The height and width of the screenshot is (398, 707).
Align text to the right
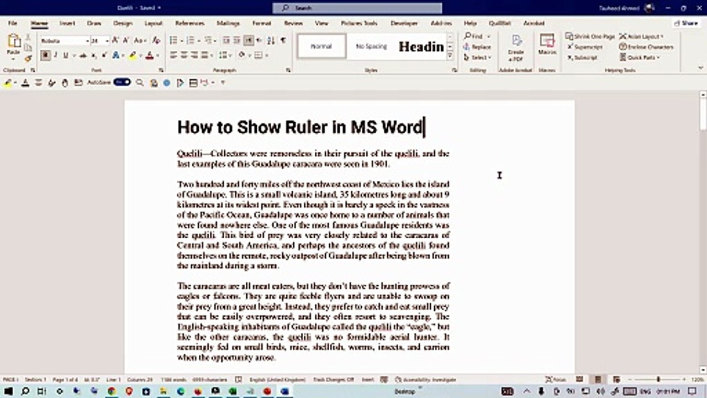[x=194, y=55]
